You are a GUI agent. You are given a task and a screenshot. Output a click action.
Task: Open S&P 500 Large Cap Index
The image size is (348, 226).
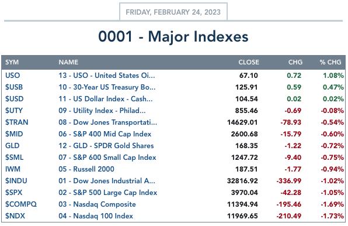108,193
